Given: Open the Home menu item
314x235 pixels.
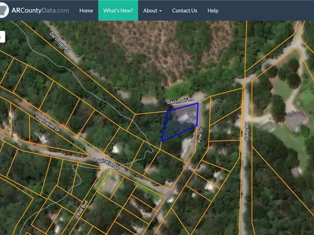Looking at the screenshot, I should pos(86,11).
